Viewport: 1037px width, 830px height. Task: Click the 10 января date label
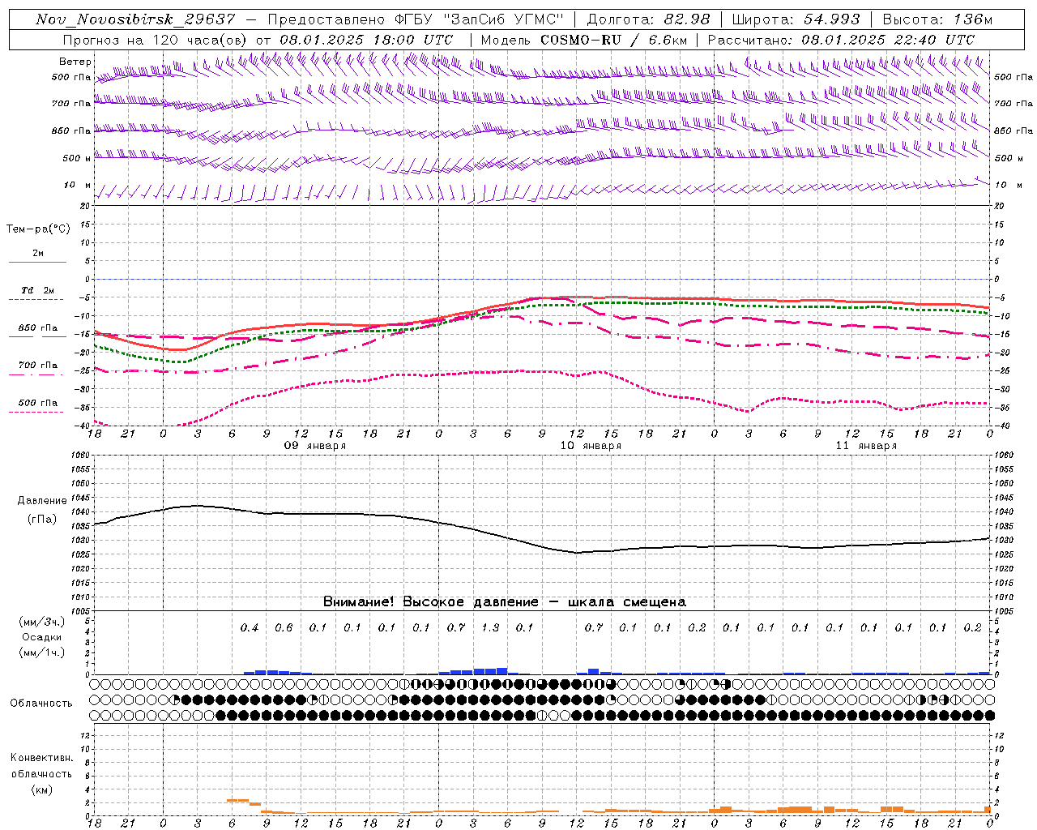591,446
